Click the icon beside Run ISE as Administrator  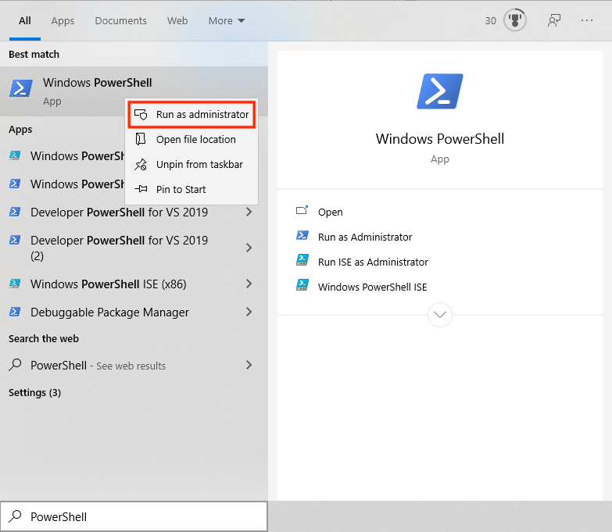[302, 260]
